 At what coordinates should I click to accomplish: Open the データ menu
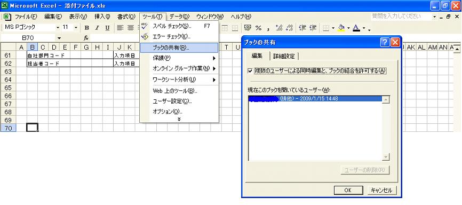click(179, 17)
